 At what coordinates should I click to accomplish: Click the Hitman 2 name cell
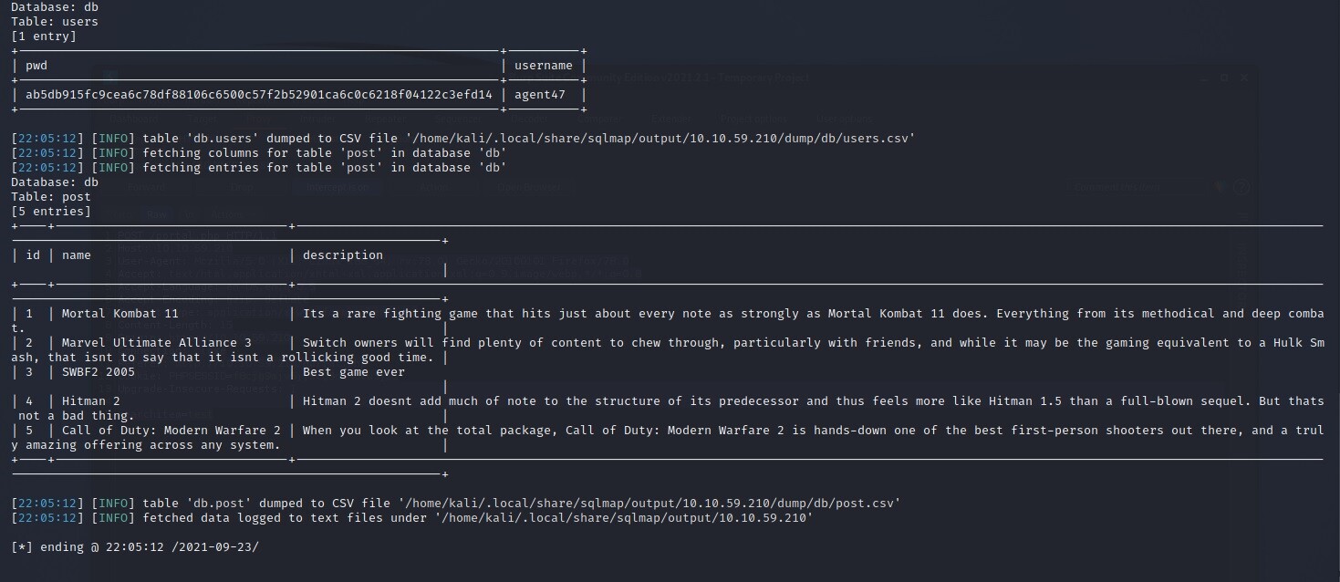[91, 401]
